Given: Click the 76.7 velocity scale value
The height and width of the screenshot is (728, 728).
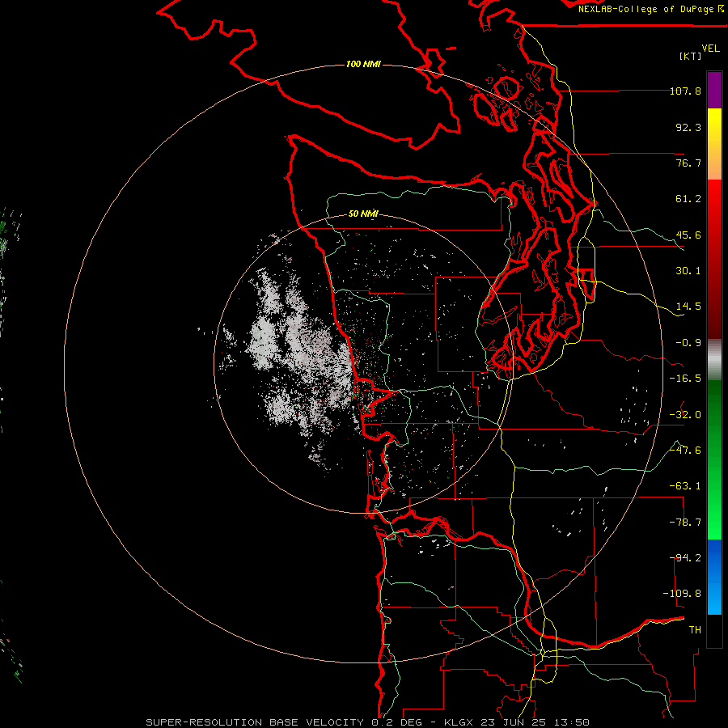Looking at the screenshot, I should [x=688, y=163].
